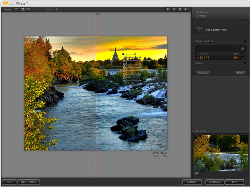The width and height of the screenshot is (250, 187).
Task: Choose side-by-side view icon
Action: click(x=28, y=9)
